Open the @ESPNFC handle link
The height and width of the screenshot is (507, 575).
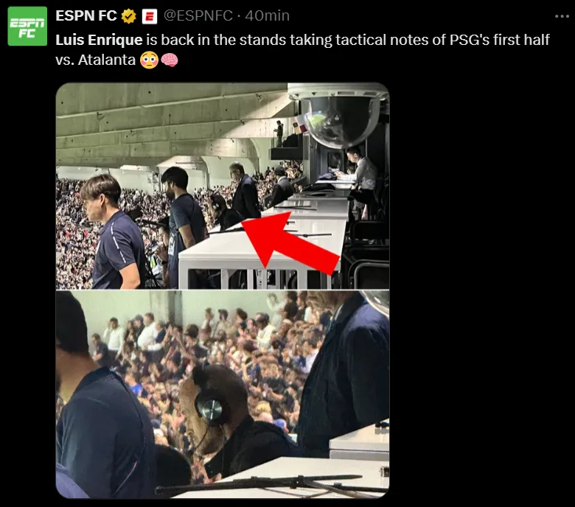tap(198, 15)
